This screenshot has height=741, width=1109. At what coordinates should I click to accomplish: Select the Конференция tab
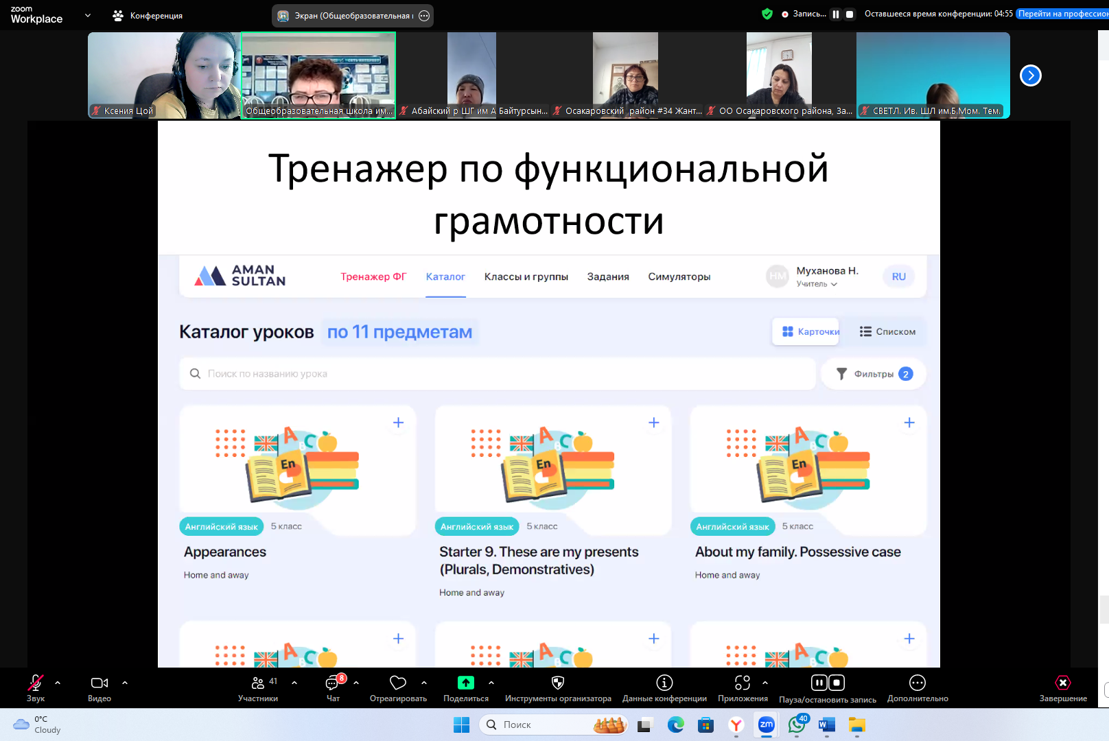tap(148, 16)
